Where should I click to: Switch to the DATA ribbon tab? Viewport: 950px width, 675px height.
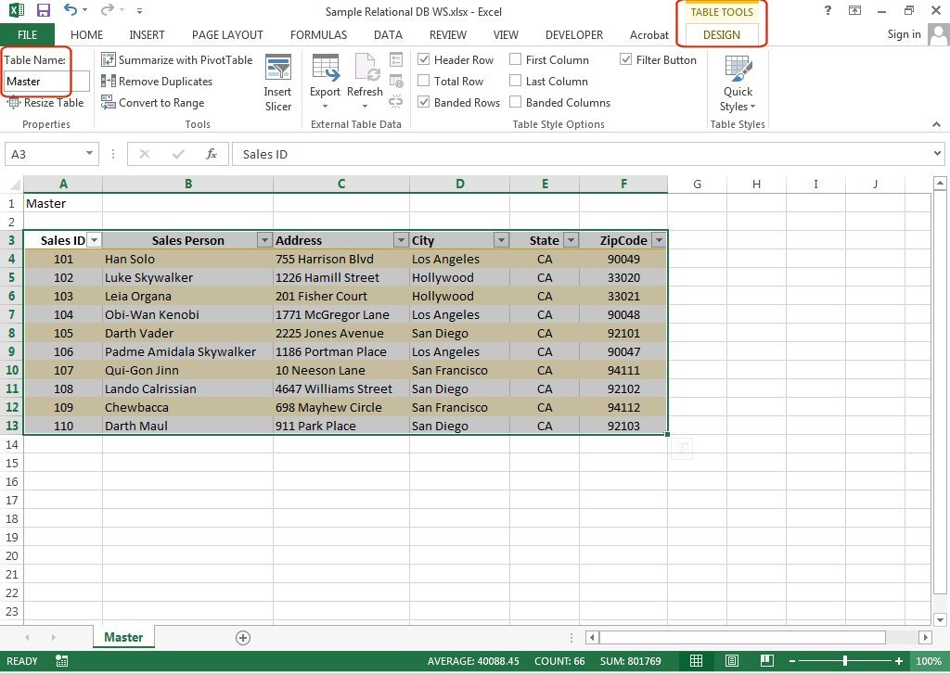[x=388, y=35]
